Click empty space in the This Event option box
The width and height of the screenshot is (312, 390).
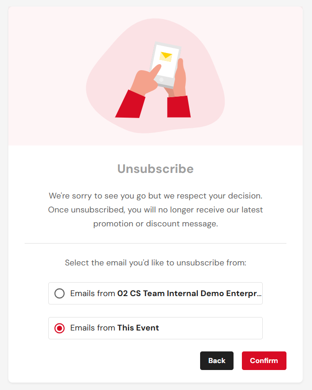(x=211, y=328)
